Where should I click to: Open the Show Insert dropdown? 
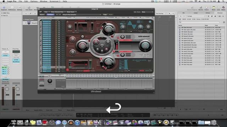pos(71,12)
